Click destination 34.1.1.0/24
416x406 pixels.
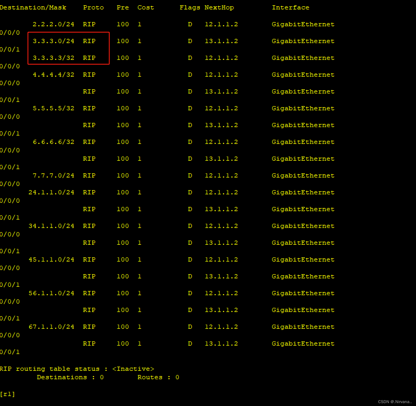pos(51,226)
